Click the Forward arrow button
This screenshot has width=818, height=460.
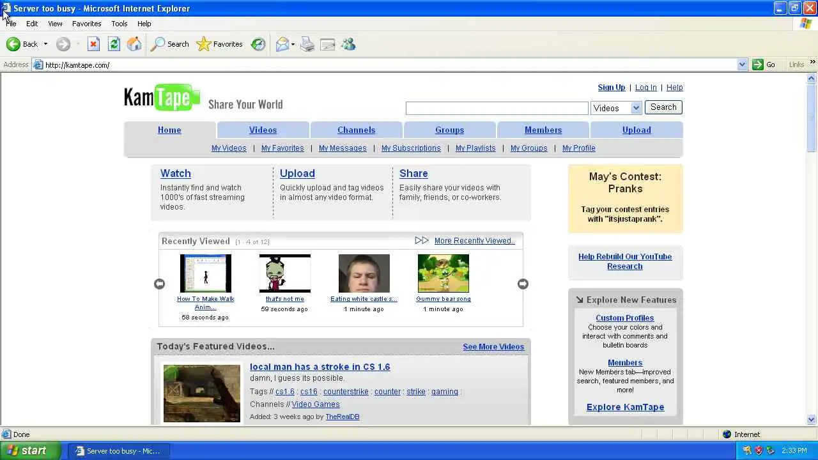pos(63,44)
